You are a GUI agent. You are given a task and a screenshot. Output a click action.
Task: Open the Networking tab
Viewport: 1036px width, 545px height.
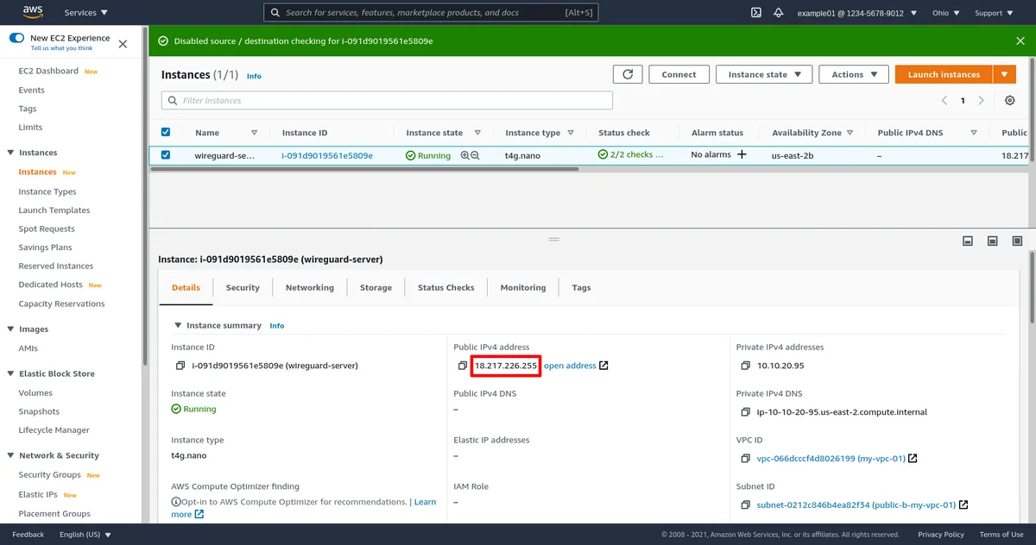(x=309, y=288)
